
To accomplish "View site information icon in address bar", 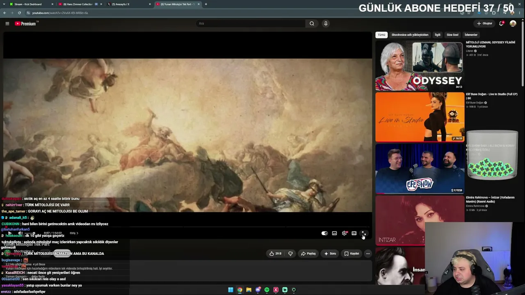I will [28, 13].
